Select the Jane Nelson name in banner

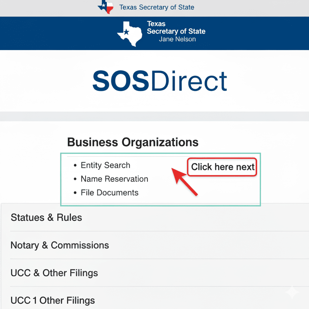click(x=177, y=39)
